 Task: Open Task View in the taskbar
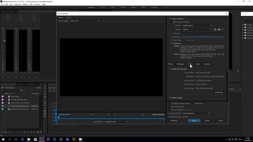point(16,139)
